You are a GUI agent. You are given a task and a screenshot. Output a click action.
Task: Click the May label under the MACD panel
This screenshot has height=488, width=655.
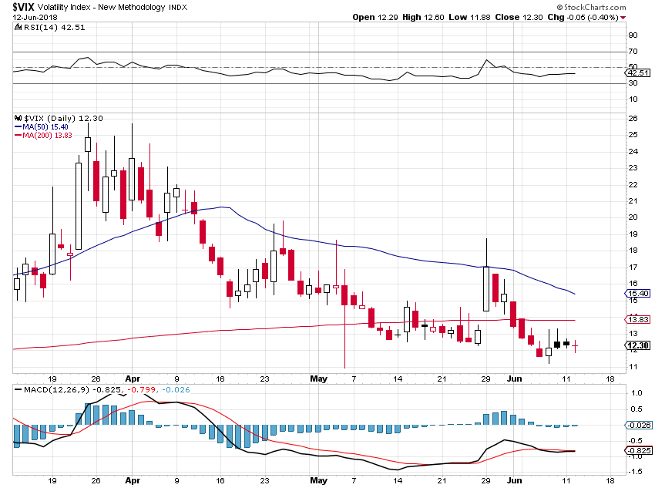tap(319, 480)
